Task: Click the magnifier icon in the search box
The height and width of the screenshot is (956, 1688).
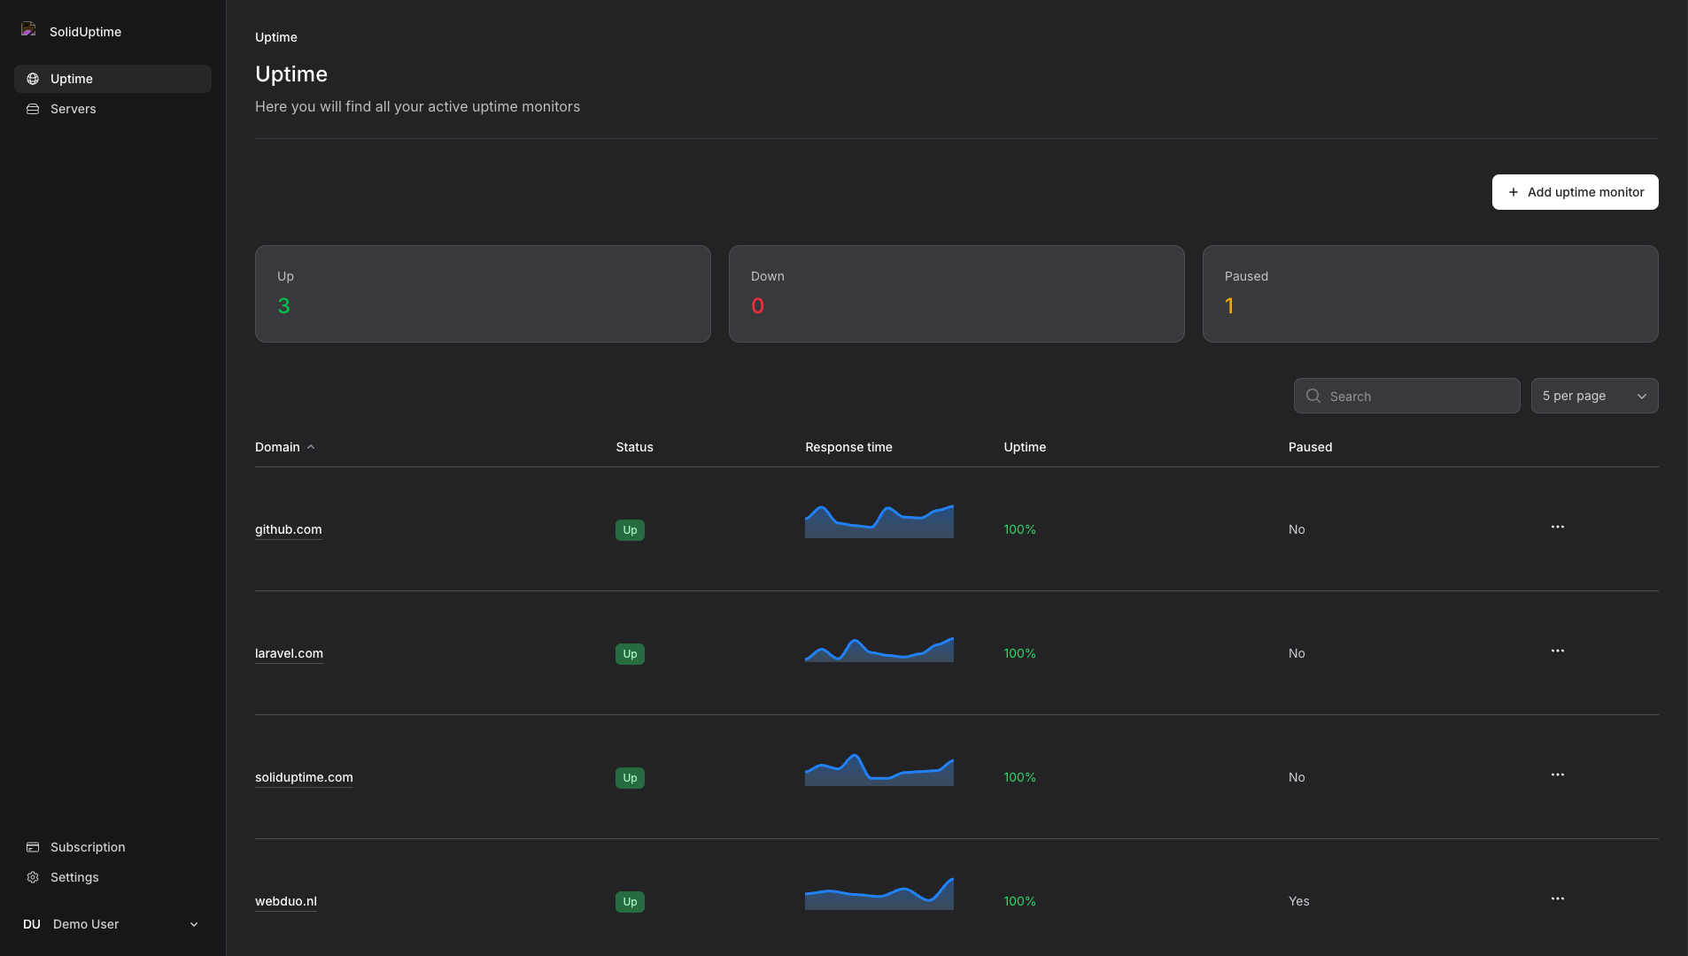Action: pyautogui.click(x=1313, y=396)
